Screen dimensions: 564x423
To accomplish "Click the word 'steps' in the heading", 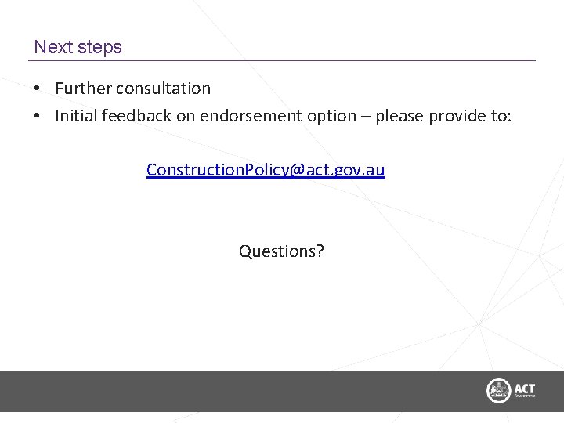I will click(100, 47).
